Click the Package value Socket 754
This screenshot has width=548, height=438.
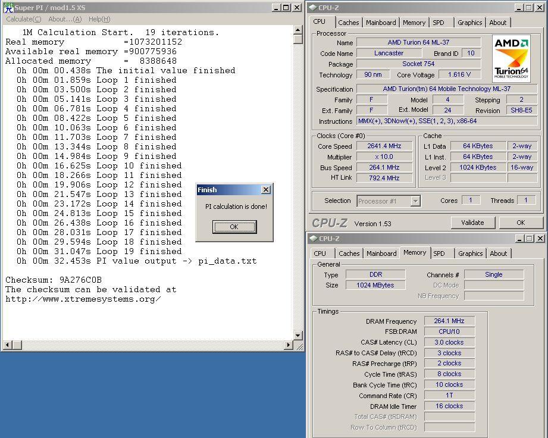click(x=418, y=64)
